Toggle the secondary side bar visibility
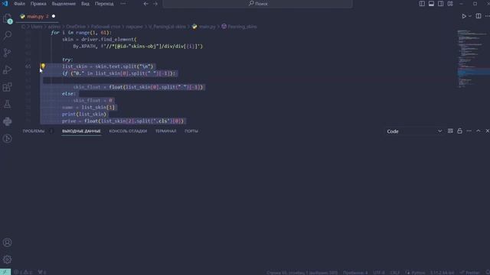Viewport: 490px width, 275px height. pyautogui.click(x=441, y=4)
